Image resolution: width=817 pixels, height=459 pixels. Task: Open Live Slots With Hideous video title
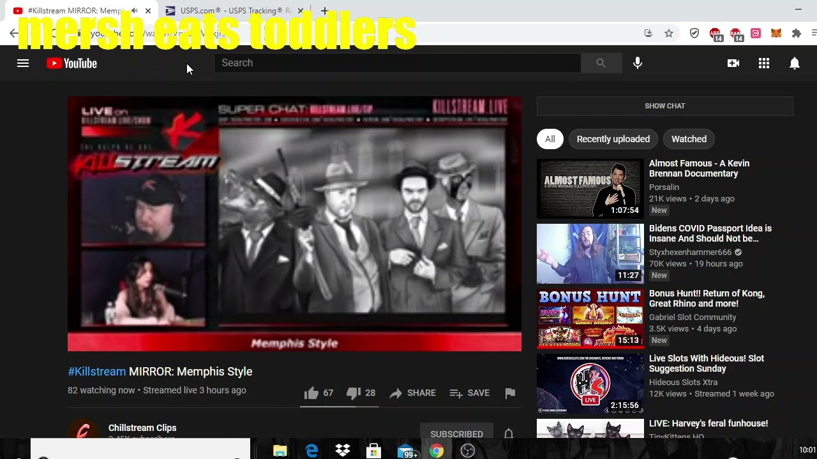[x=707, y=363]
